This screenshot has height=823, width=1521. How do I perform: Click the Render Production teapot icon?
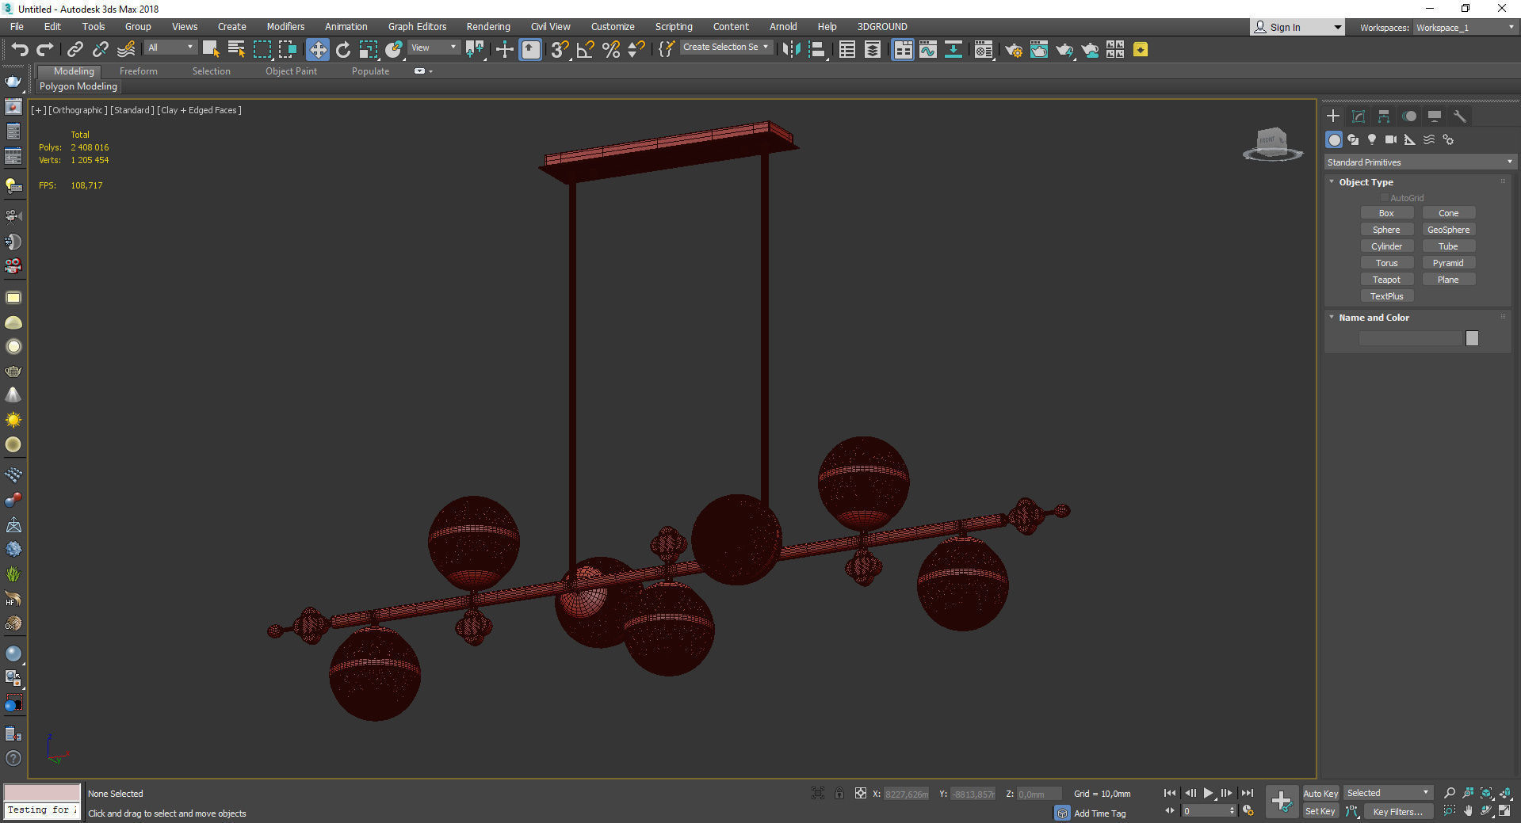pos(1064,49)
